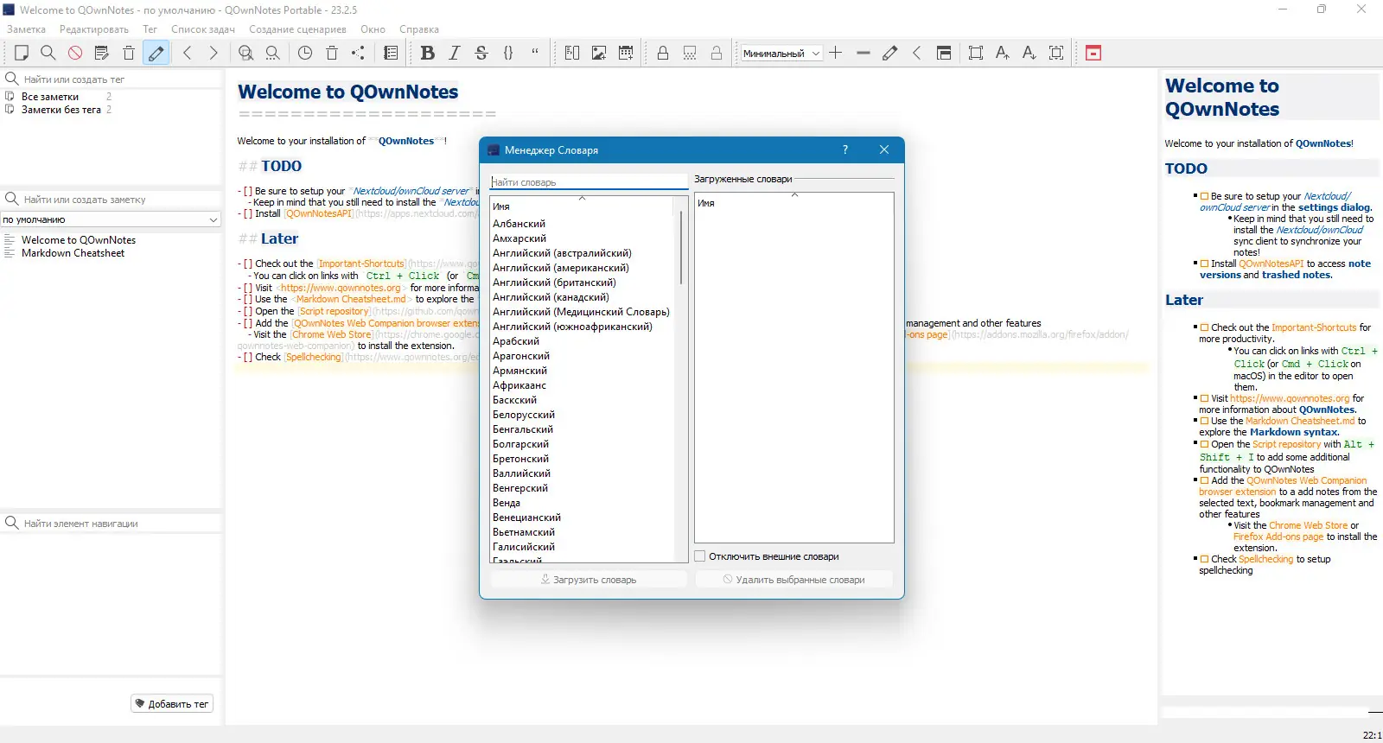1383x743 pixels.
Task: Open the Справка menu
Action: [419, 29]
